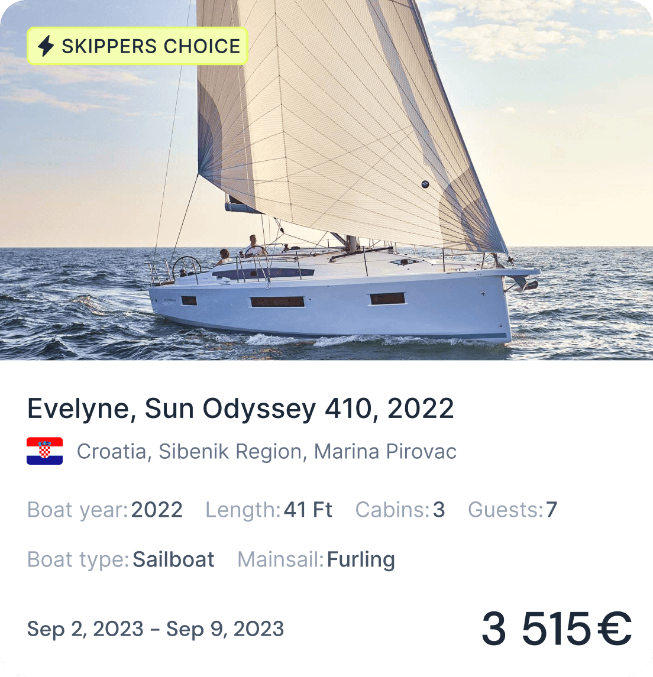Click the lightning bolt icon in badge
This screenshot has height=677, width=653.
[46, 46]
